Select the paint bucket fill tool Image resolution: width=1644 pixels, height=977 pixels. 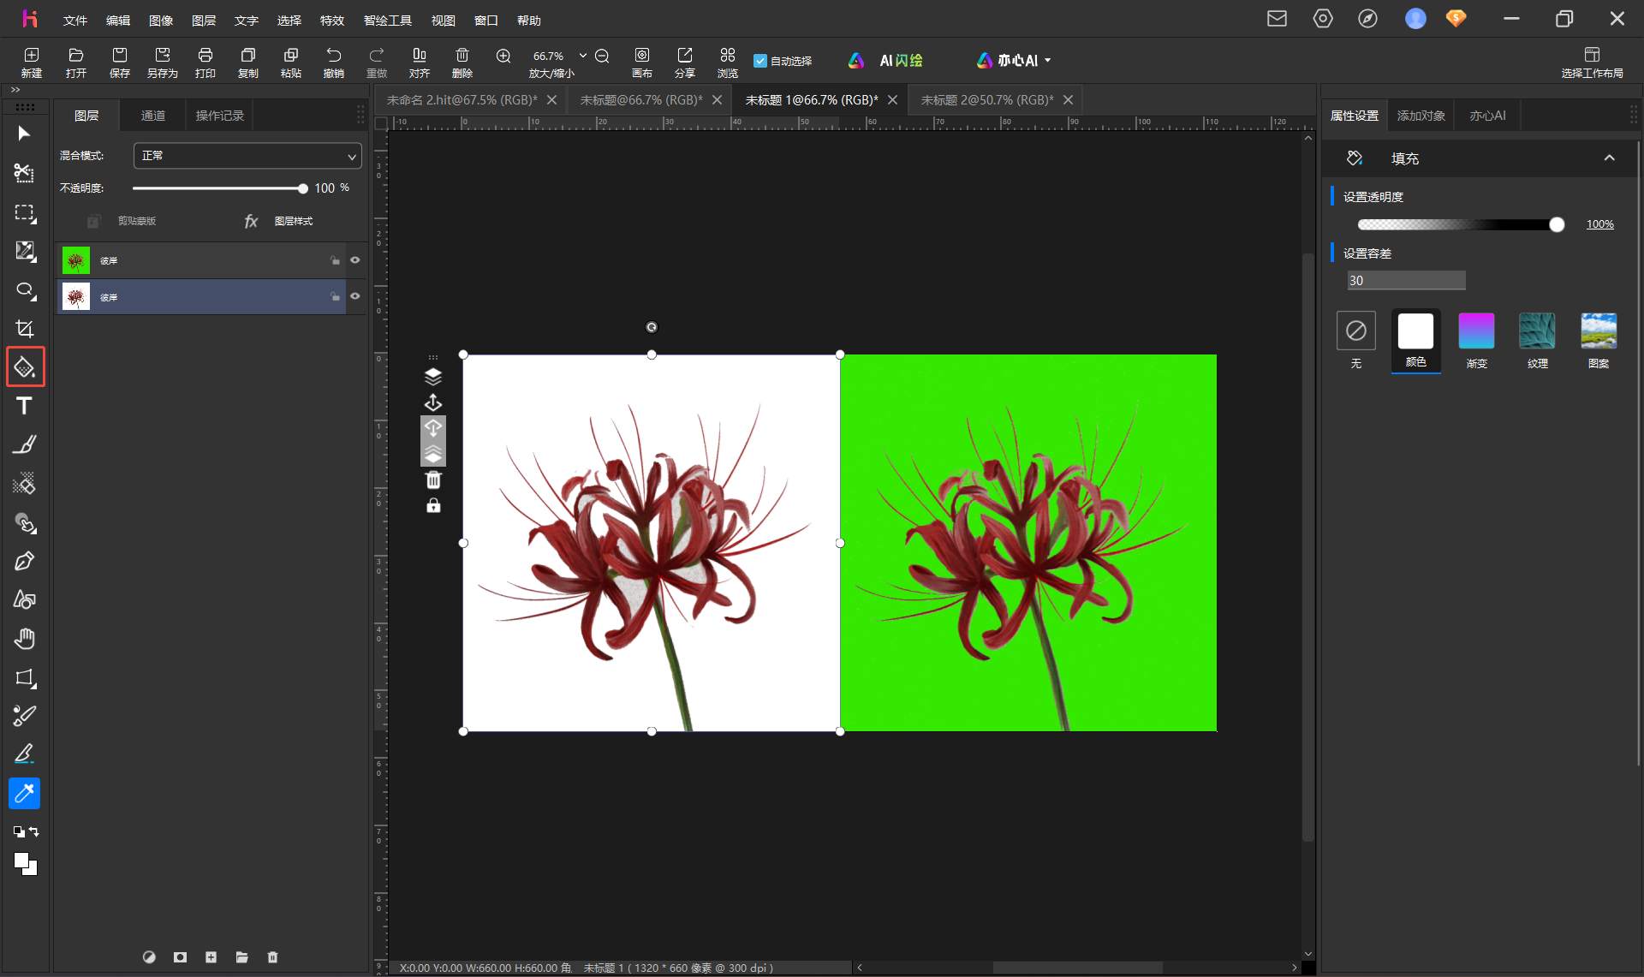tap(25, 367)
